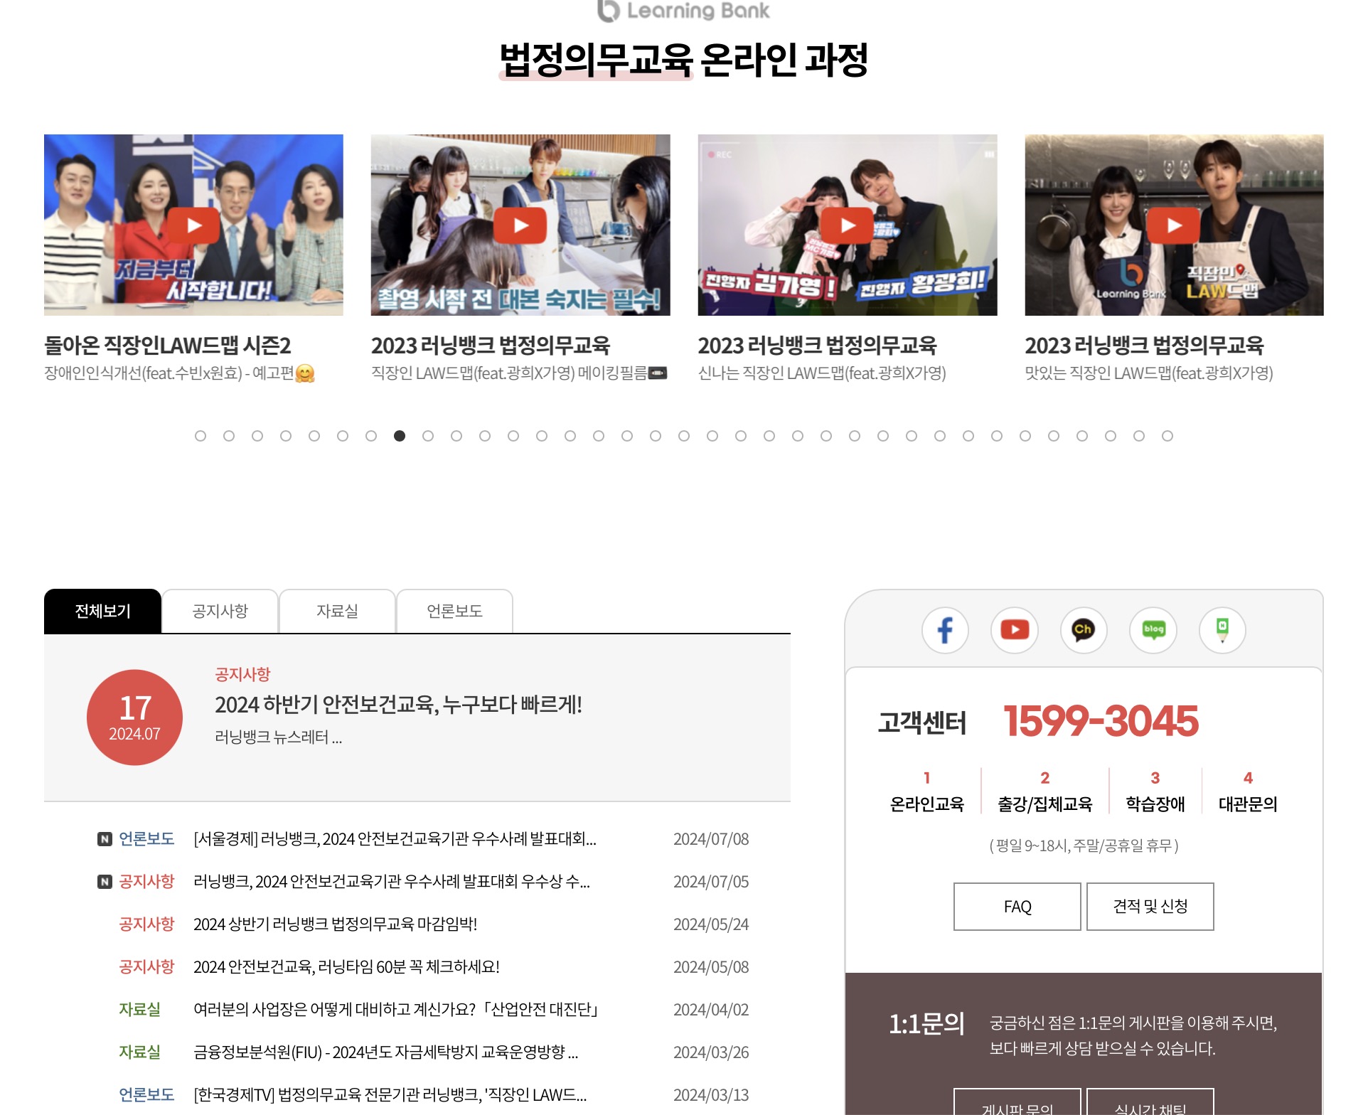The width and height of the screenshot is (1368, 1115).
Task: Open the 2024 하반기 안전보건교육 featured notice
Action: [398, 705]
